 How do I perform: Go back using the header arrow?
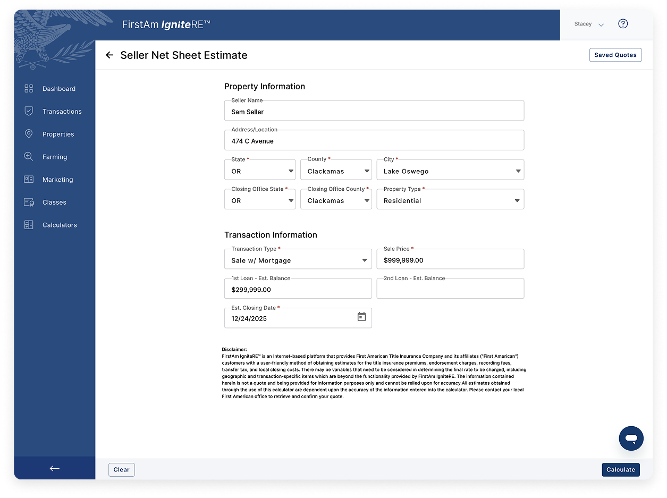point(109,55)
